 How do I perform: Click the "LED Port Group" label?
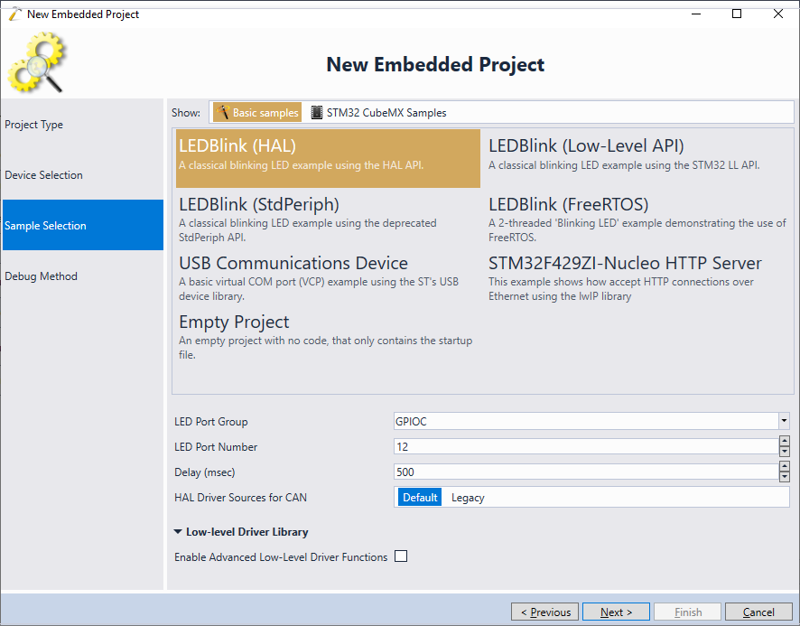211,422
